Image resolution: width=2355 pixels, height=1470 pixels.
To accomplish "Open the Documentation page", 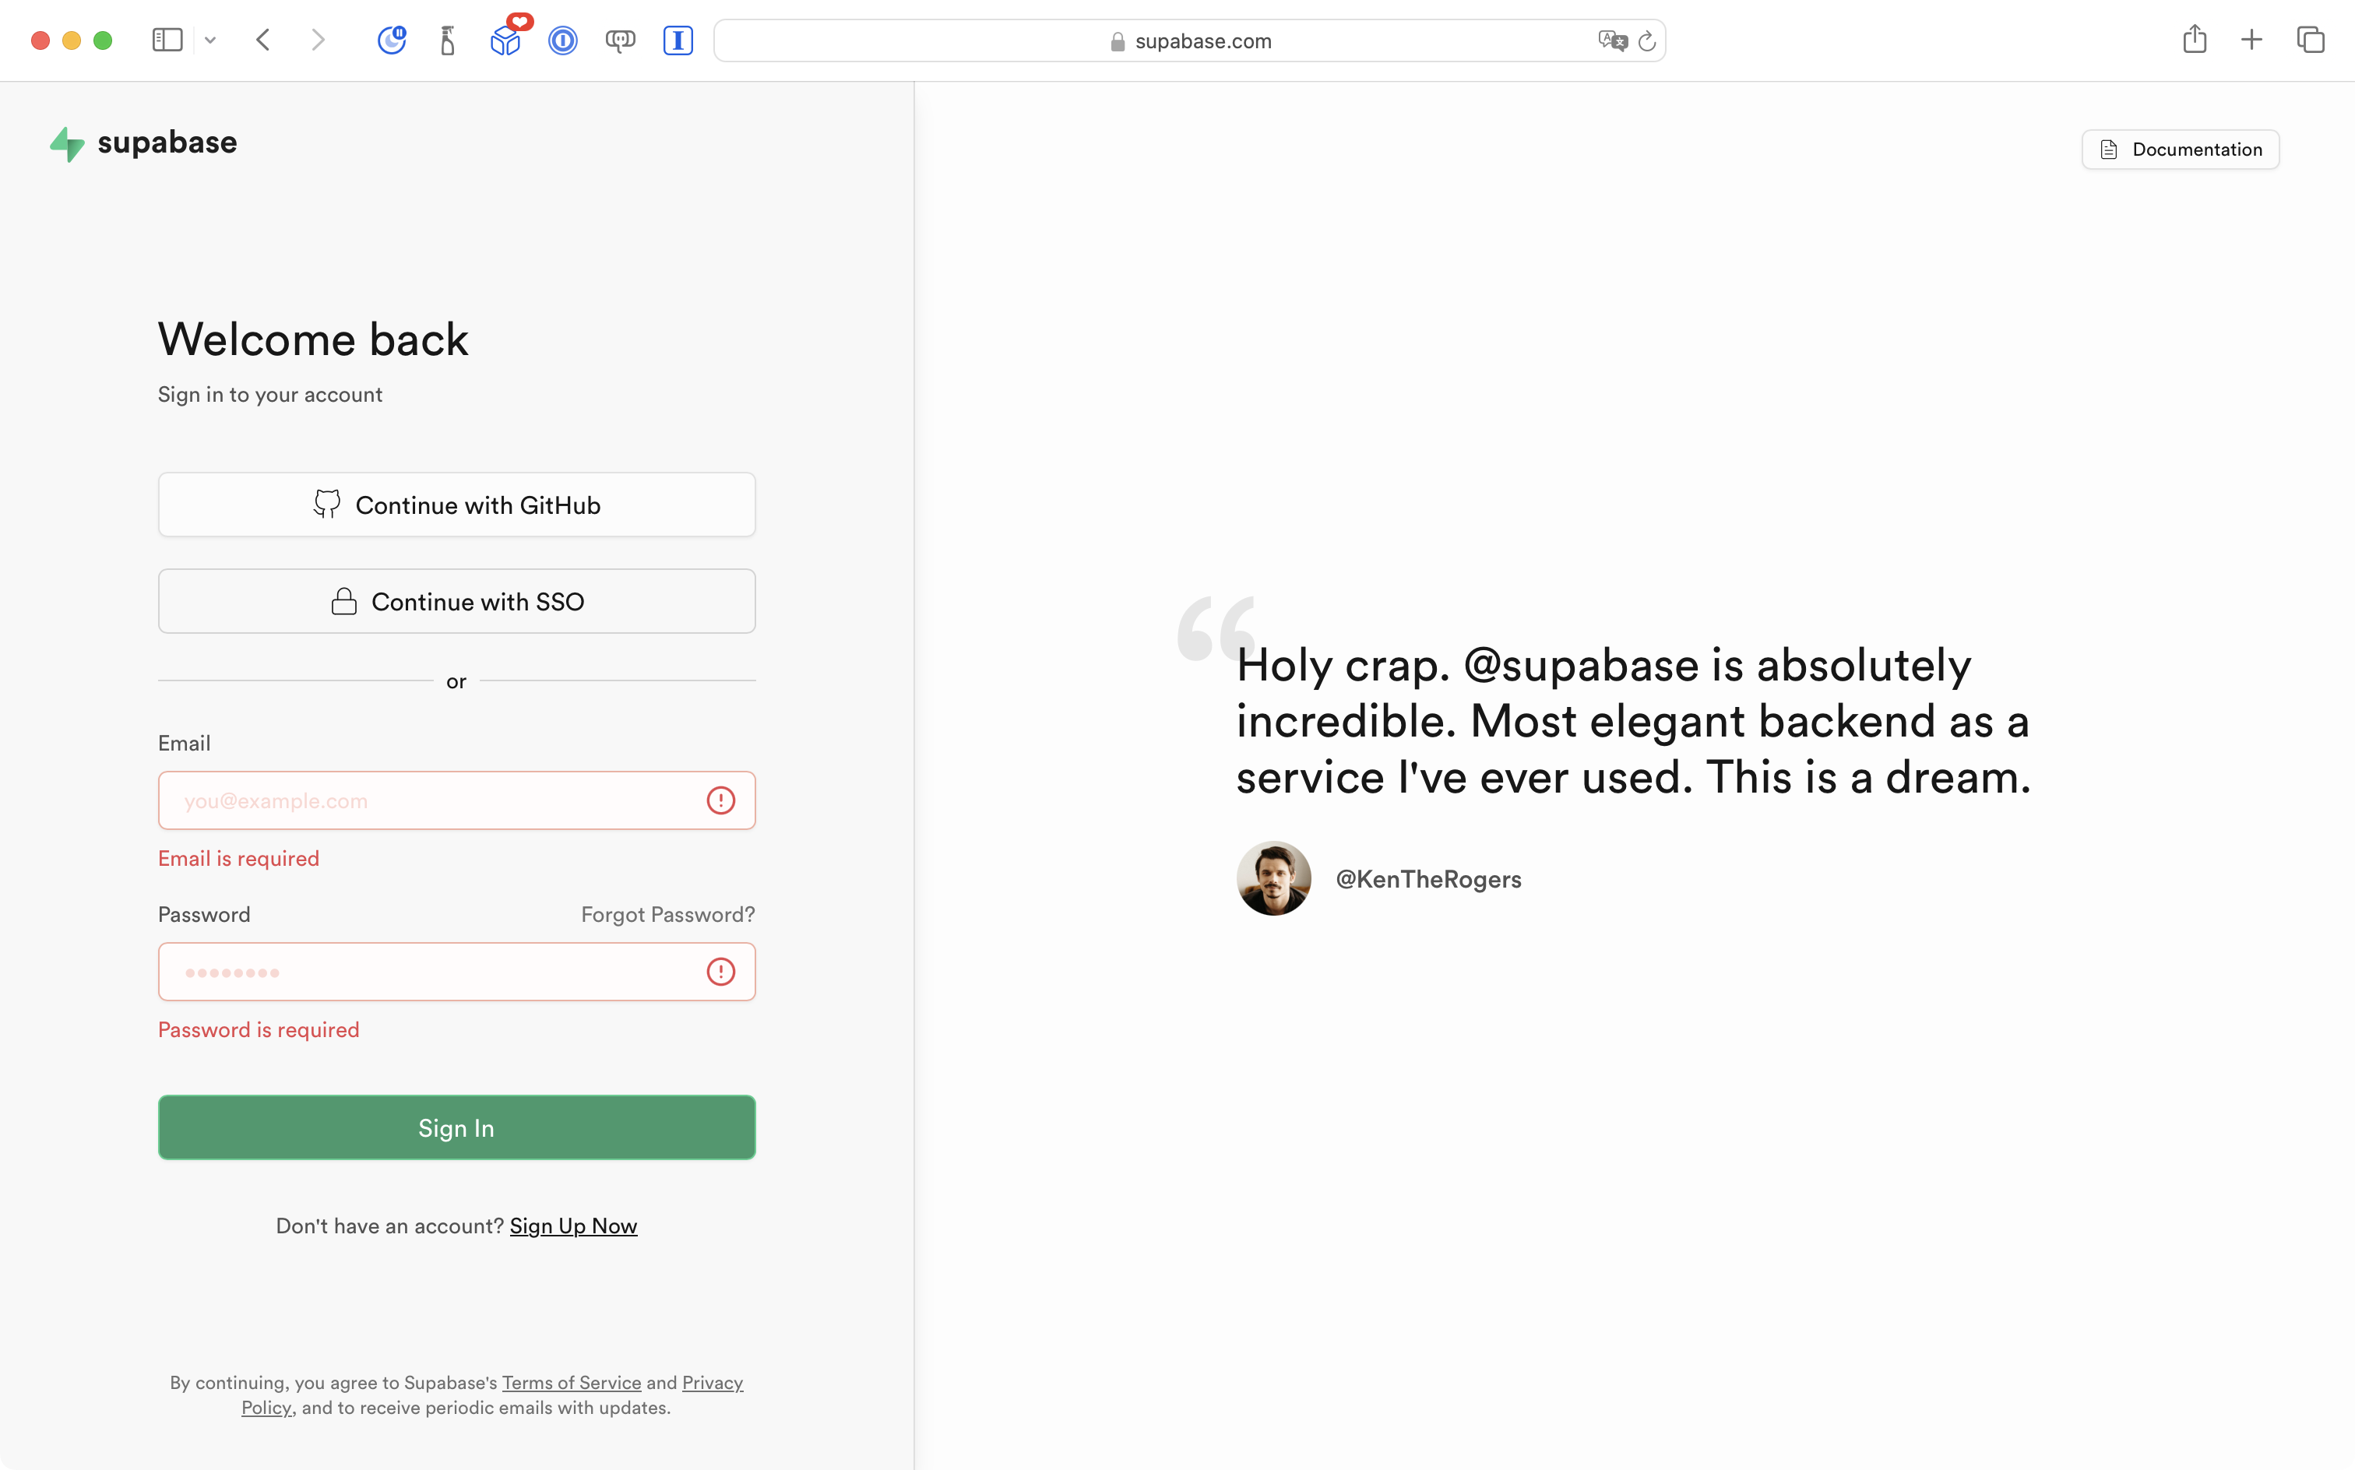I will 2180,149.
